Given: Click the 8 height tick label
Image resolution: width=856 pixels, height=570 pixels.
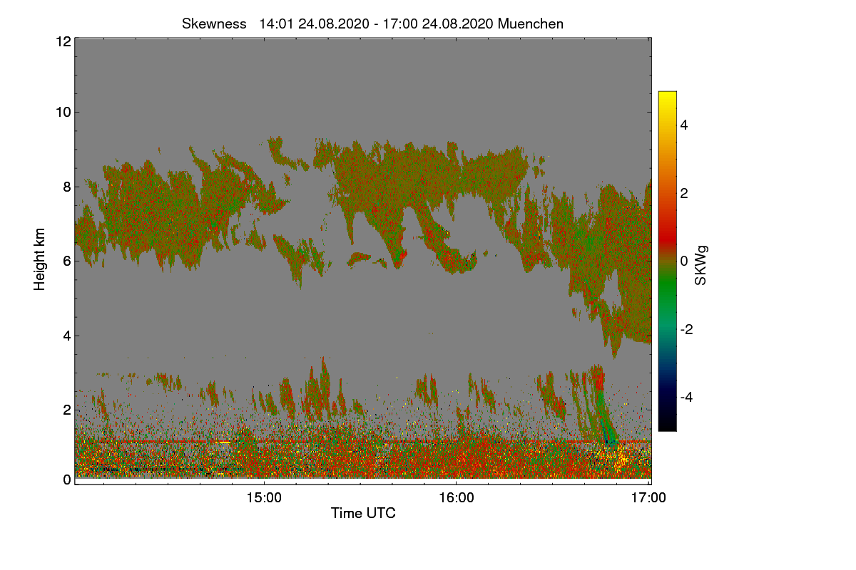Looking at the screenshot, I should [x=66, y=187].
